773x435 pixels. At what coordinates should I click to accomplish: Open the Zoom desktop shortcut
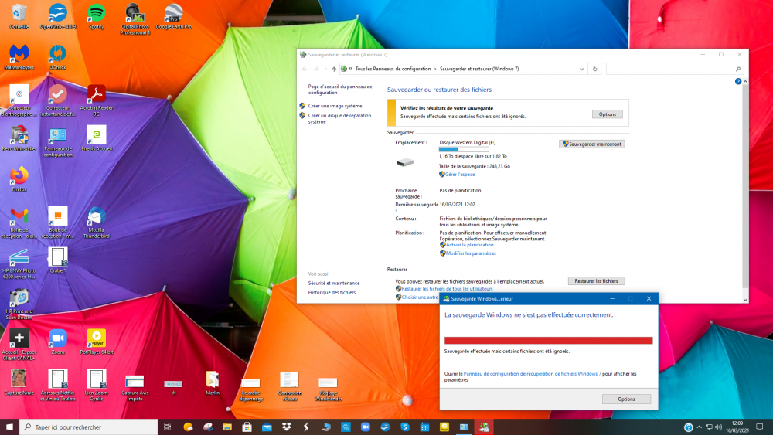tap(57, 338)
